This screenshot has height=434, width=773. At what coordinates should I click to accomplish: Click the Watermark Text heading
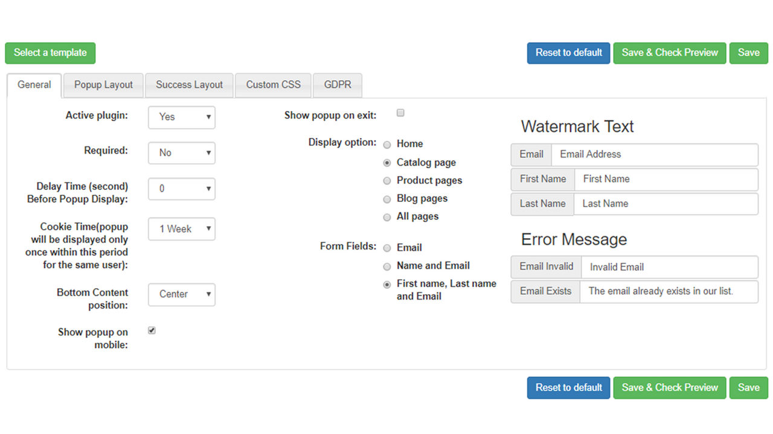pos(577,127)
